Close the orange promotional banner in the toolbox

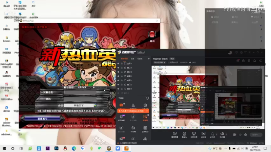[147, 111]
